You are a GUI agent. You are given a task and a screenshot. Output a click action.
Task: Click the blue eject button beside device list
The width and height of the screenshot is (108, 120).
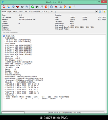[x=100, y=12]
